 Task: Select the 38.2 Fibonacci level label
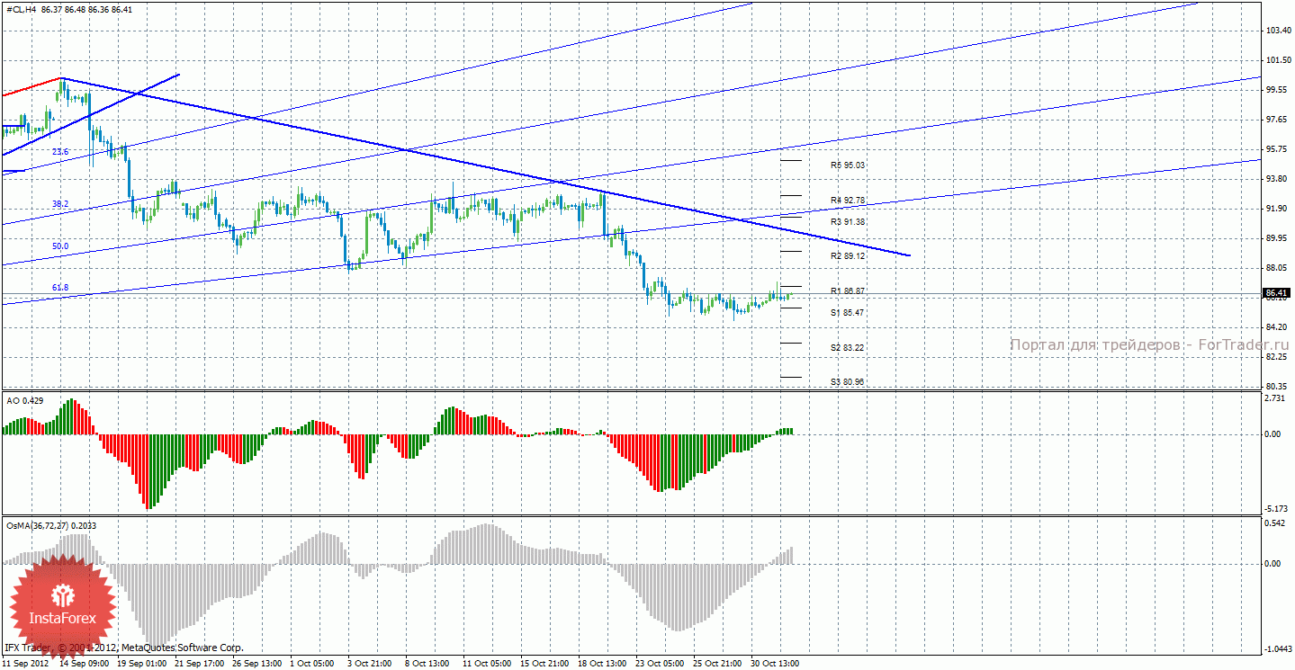(x=60, y=204)
